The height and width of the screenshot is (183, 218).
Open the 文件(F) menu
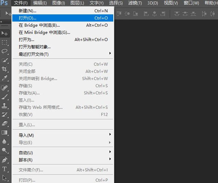(21, 3)
